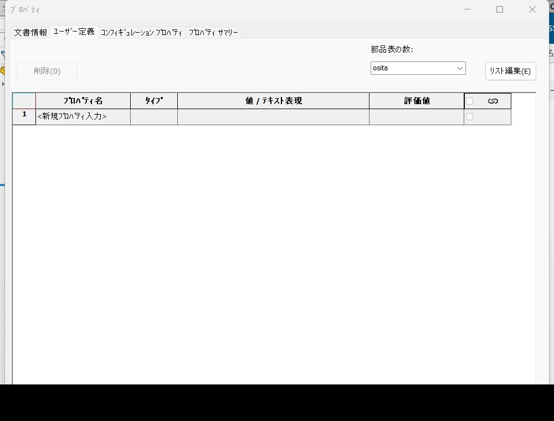
Task: Select the ユーザー定義 tab
Action: coord(74,32)
